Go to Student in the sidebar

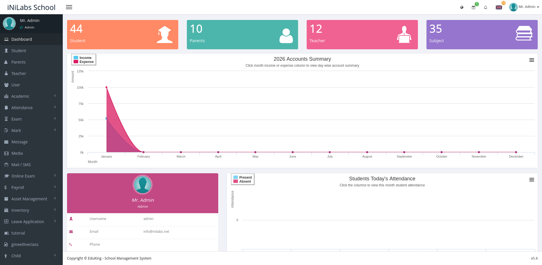pyautogui.click(x=19, y=51)
